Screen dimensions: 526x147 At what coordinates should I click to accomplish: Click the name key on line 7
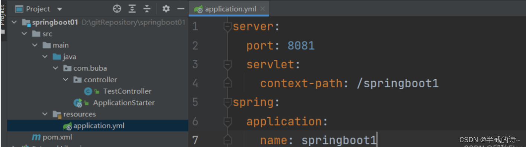[x=274, y=140]
